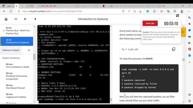Open the Outlook sidebar icon

pyautogui.click(x=190, y=55)
